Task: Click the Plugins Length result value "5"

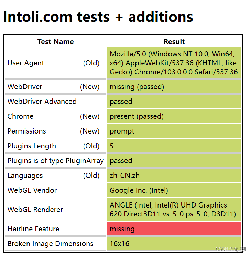Action: [112, 146]
